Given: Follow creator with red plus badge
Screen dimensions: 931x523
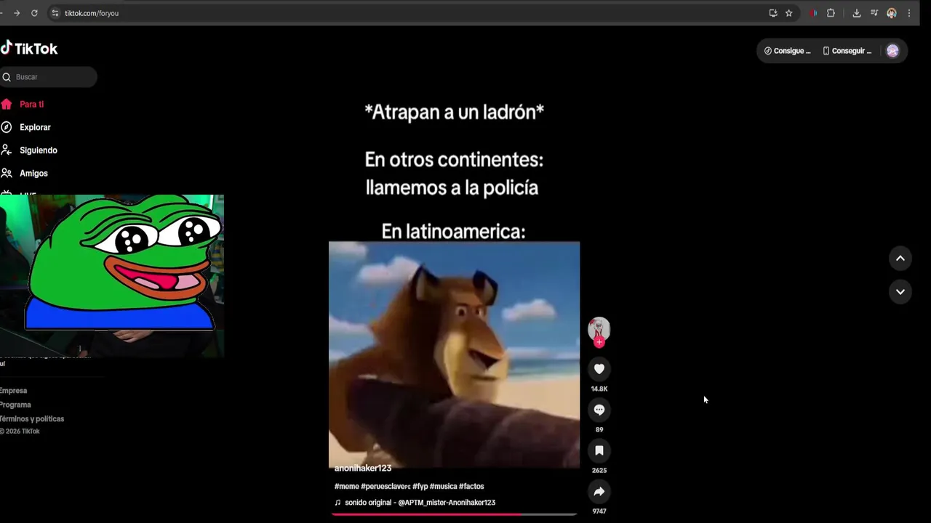Looking at the screenshot, I should point(599,342).
